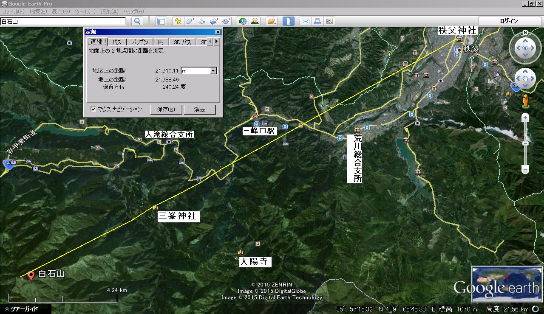Open the distance unit dropdown (m)
The image size is (544, 314).
pos(214,71)
